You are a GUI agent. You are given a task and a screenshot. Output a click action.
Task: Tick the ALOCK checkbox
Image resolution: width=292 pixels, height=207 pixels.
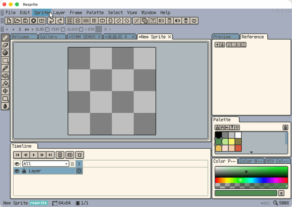tap(81, 29)
